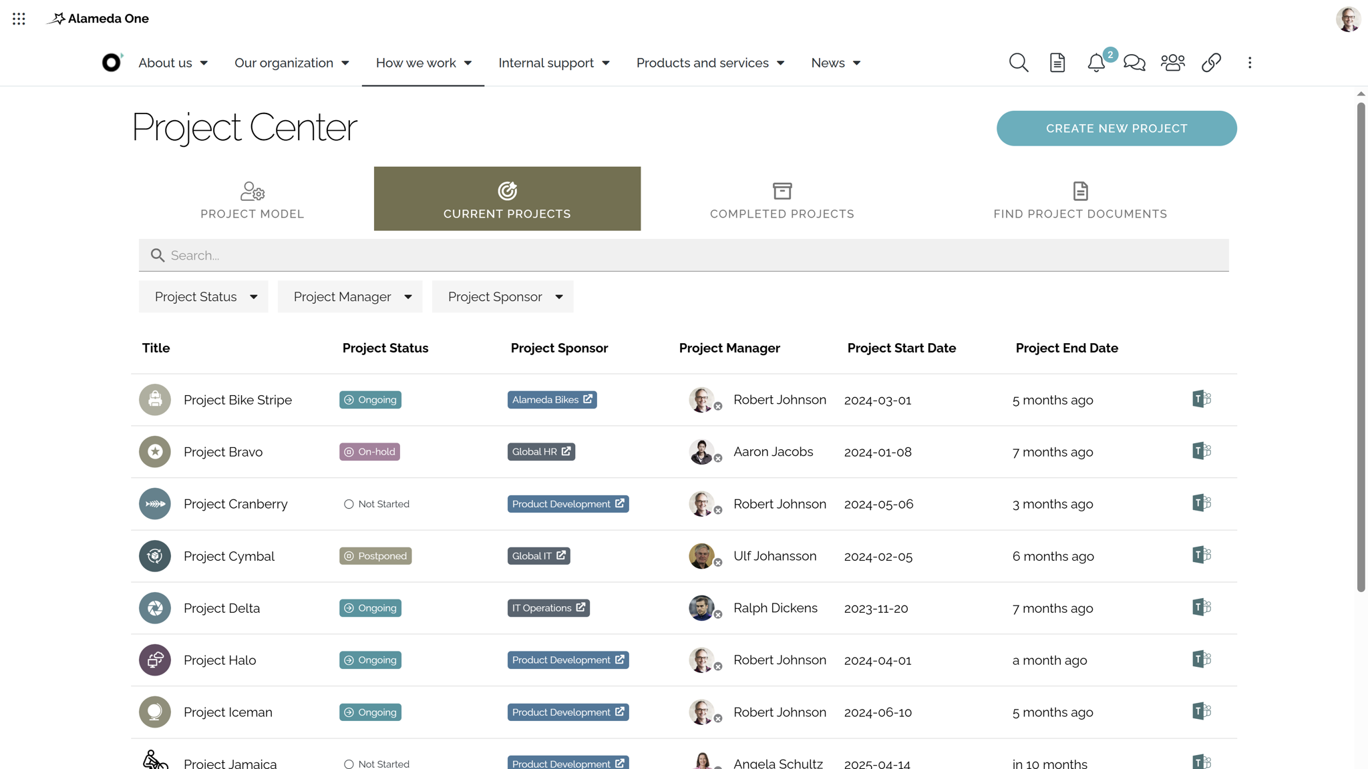Open the Teams icon for Project Delta
The height and width of the screenshot is (769, 1368).
1202,607
